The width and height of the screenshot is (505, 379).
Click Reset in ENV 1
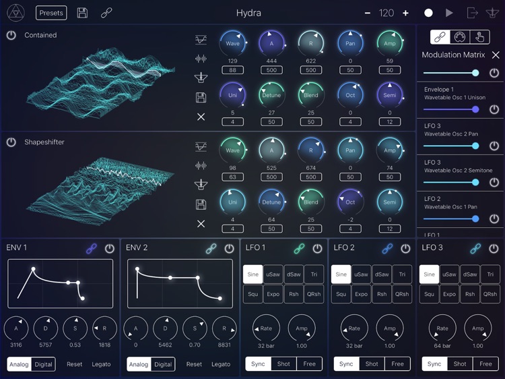click(74, 364)
